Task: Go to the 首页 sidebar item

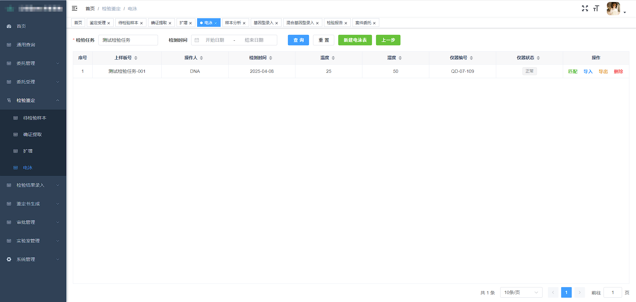Action: 21,26
